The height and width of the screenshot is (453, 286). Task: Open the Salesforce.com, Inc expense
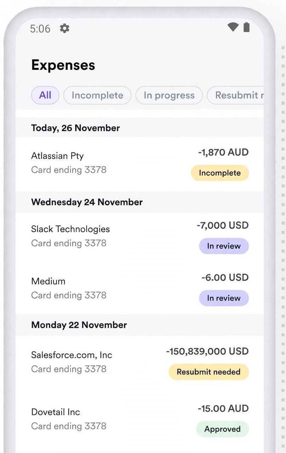click(x=139, y=362)
